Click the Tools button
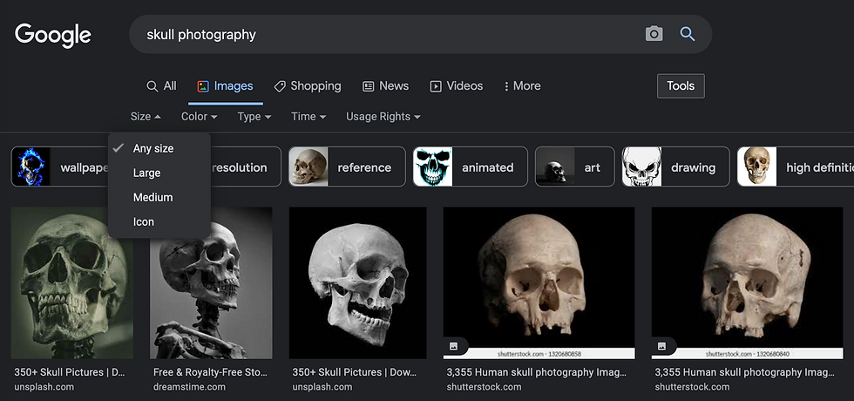The width and height of the screenshot is (854, 401). point(681,86)
